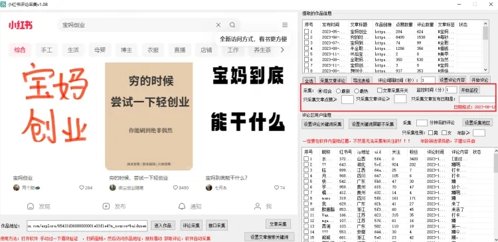Click the article table scrollbar up arrow
498x242 pixels.
point(485,23)
